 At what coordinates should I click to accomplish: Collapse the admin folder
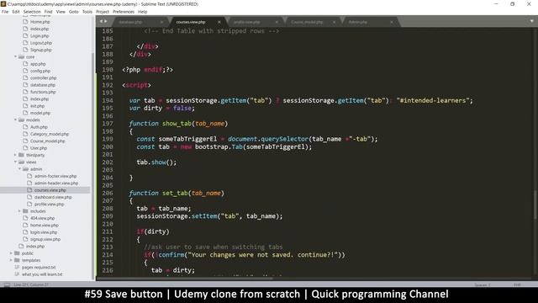[19, 169]
